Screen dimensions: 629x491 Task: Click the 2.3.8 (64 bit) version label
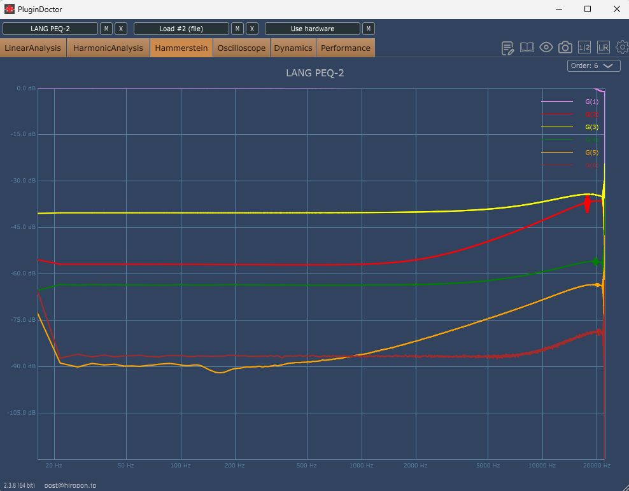point(19,485)
